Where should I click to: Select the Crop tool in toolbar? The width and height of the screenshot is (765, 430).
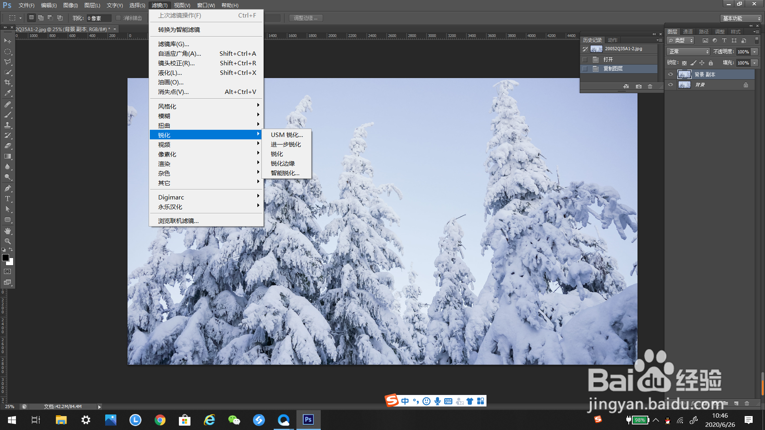click(x=8, y=82)
